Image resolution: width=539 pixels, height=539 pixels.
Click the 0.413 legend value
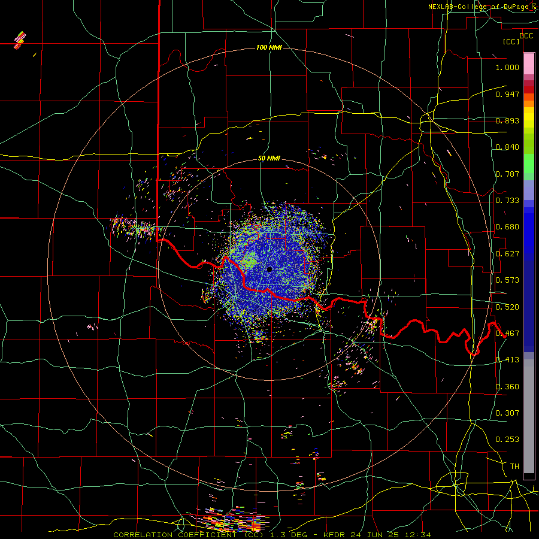[x=507, y=360]
